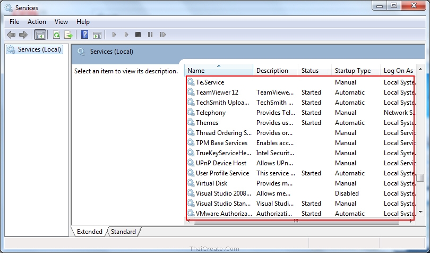Viewport: 430px width, 253px height.
Task: Select the Extended tab
Action: point(89,232)
